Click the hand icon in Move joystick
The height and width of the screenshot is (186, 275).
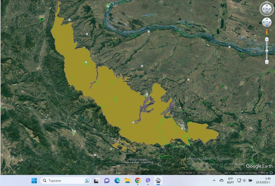pyautogui.click(x=267, y=22)
